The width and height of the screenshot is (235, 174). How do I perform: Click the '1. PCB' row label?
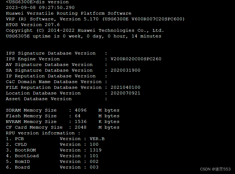(15, 139)
